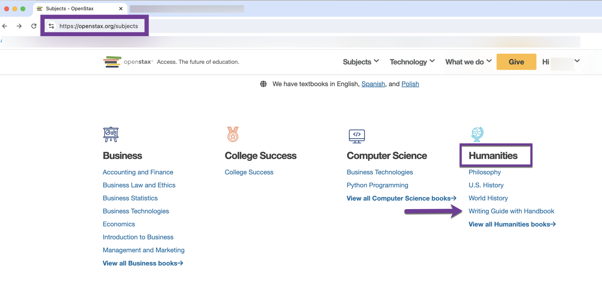Click the Humanities section heading

point(493,156)
